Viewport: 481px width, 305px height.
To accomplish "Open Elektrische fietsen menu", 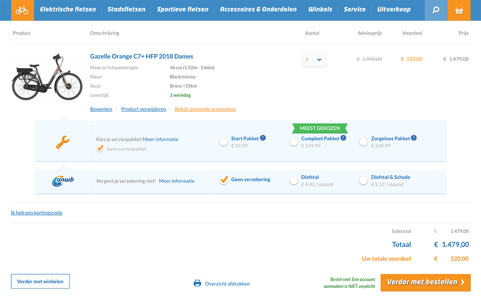I will [68, 9].
